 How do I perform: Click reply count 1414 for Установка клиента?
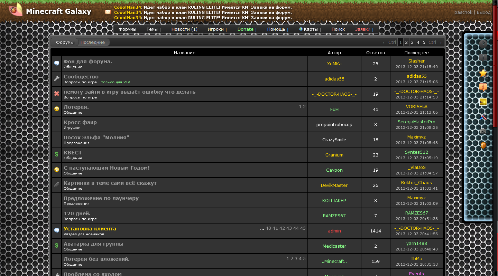pos(376,231)
